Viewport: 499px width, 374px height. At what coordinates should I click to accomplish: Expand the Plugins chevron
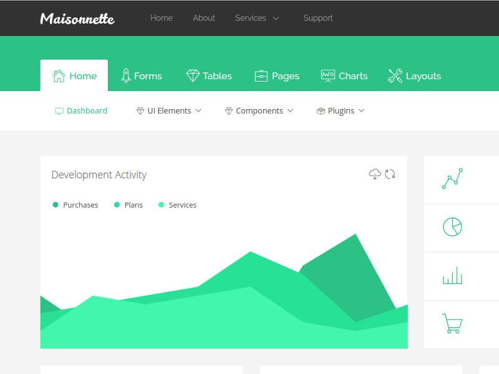[361, 111]
